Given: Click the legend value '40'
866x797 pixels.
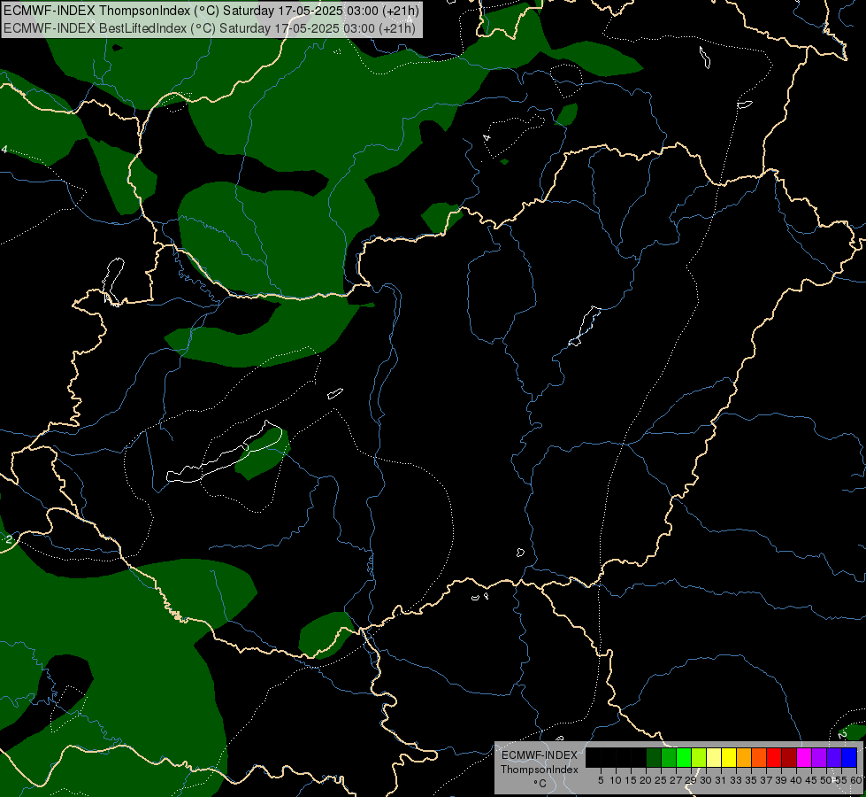Looking at the screenshot, I should [796, 780].
